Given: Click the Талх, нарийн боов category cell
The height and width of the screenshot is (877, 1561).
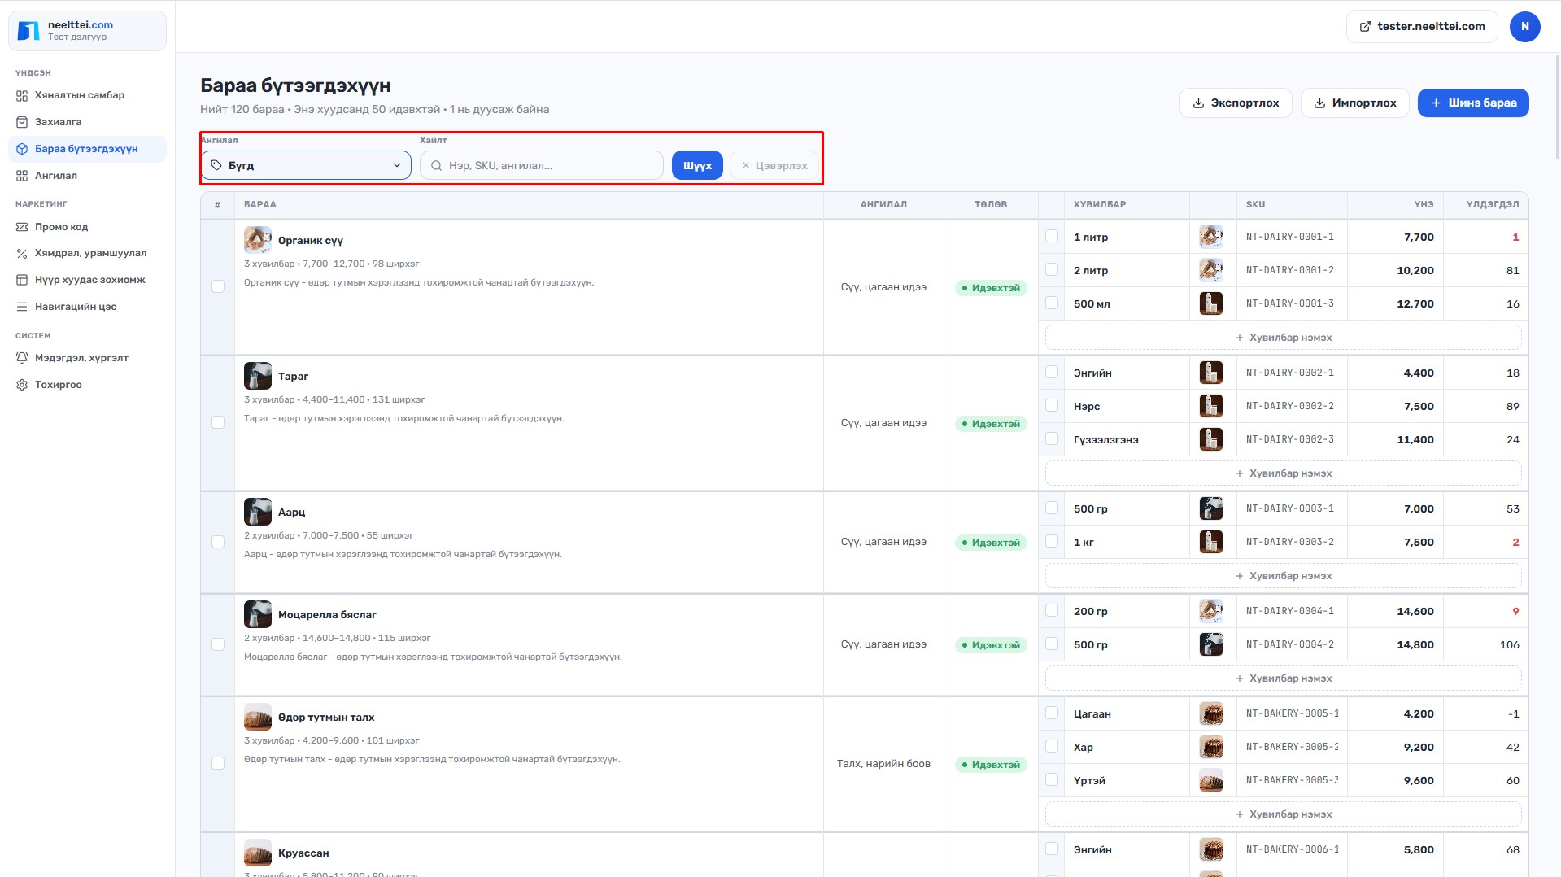Looking at the screenshot, I should pos(883,763).
